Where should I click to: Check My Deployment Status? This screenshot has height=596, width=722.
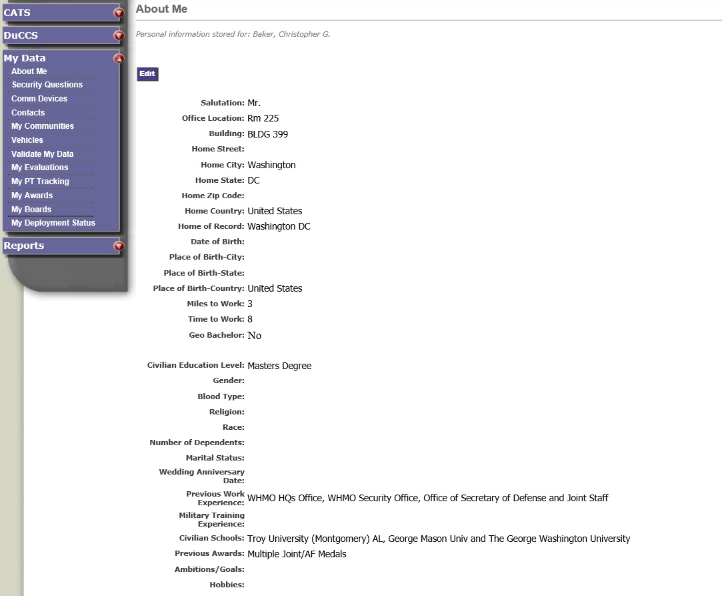pyautogui.click(x=53, y=223)
